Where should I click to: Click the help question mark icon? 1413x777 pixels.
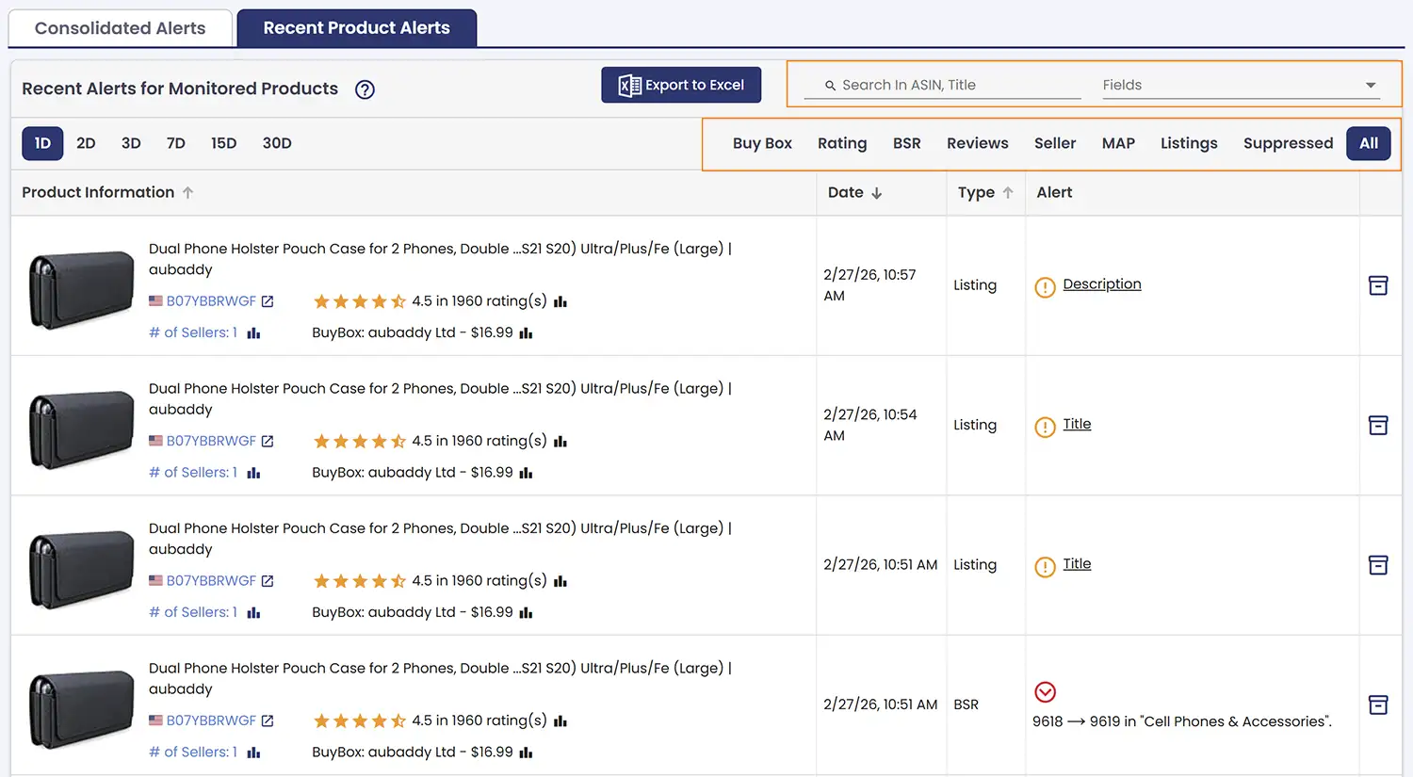pyautogui.click(x=365, y=89)
